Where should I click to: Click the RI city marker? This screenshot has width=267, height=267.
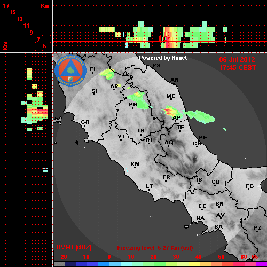point(150,143)
